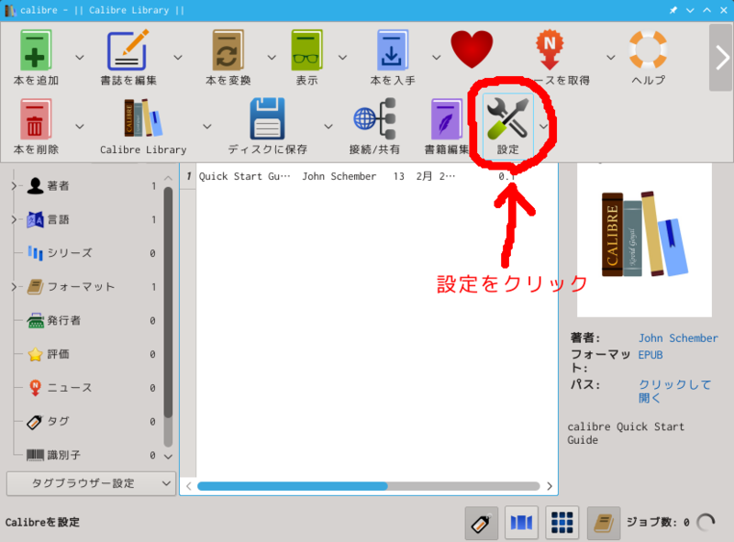Toggle cover browser button in status bar

521,523
